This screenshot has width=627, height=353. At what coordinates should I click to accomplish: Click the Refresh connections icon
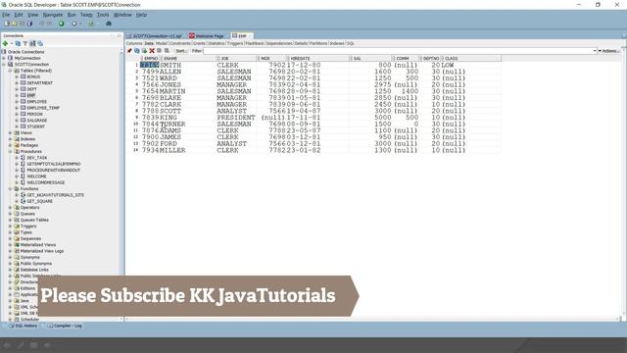click(x=18, y=43)
